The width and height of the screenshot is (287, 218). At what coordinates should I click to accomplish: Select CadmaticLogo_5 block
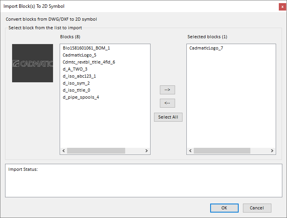(79, 55)
